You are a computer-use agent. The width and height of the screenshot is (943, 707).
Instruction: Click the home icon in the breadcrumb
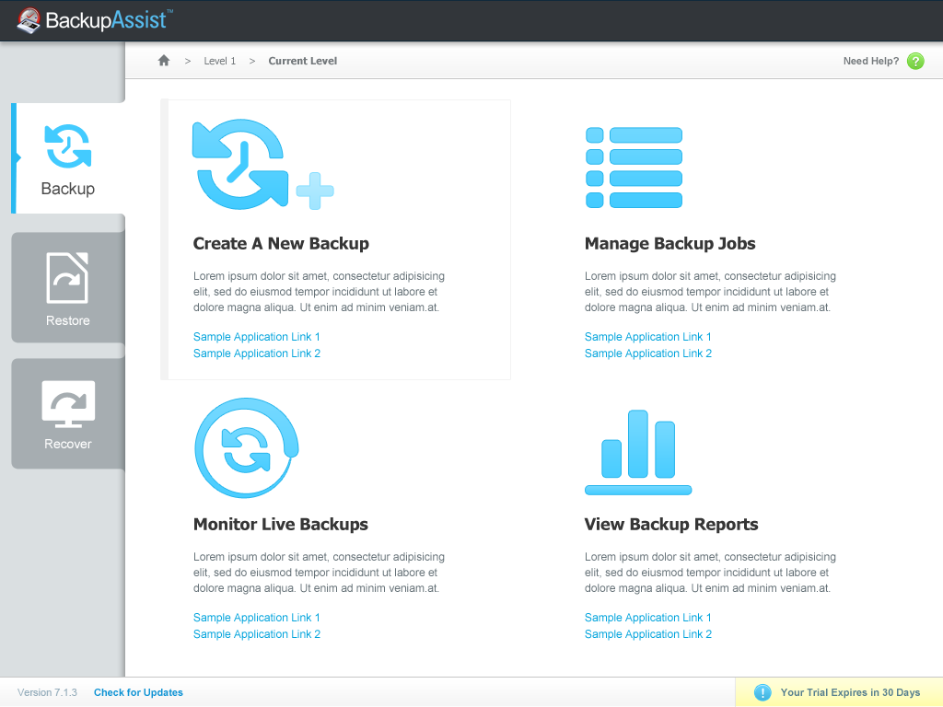164,60
